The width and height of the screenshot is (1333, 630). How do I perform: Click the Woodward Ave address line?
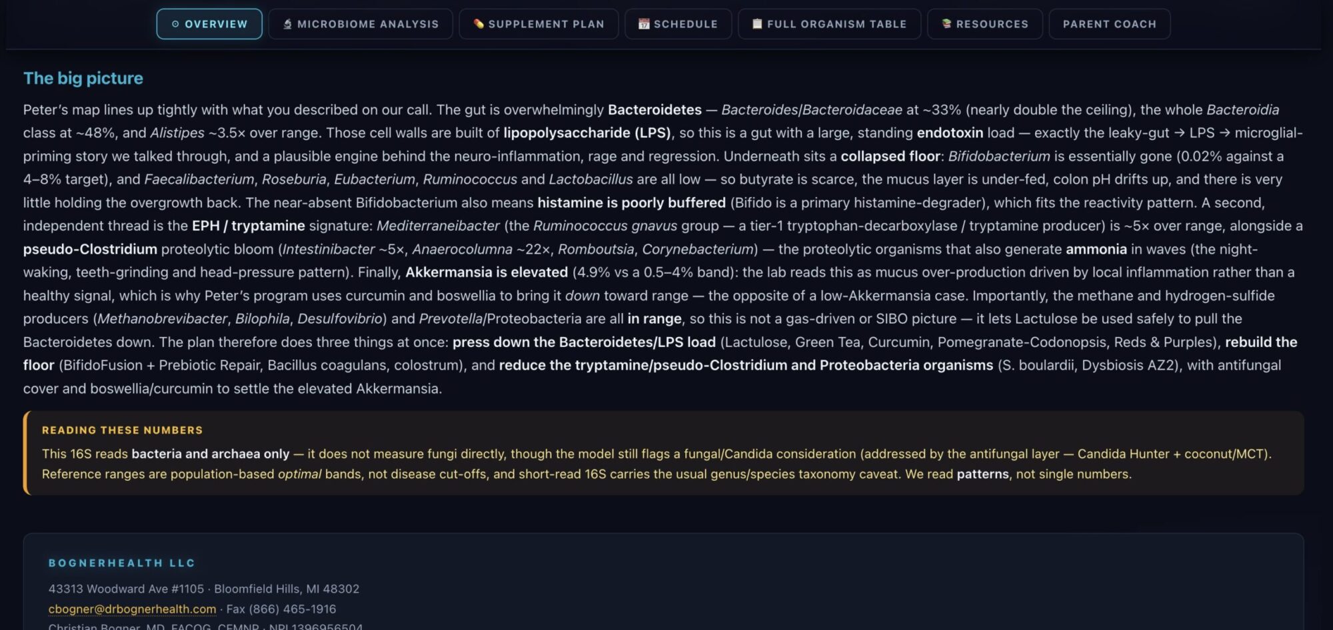[204, 589]
